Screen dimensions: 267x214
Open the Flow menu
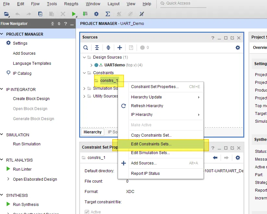35,4
